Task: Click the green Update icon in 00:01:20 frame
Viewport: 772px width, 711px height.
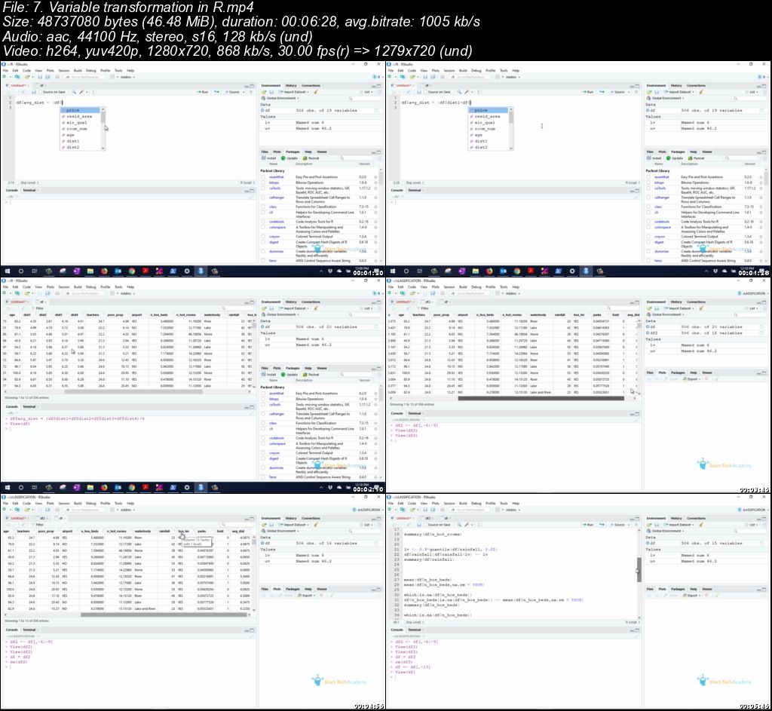Action: (283, 158)
